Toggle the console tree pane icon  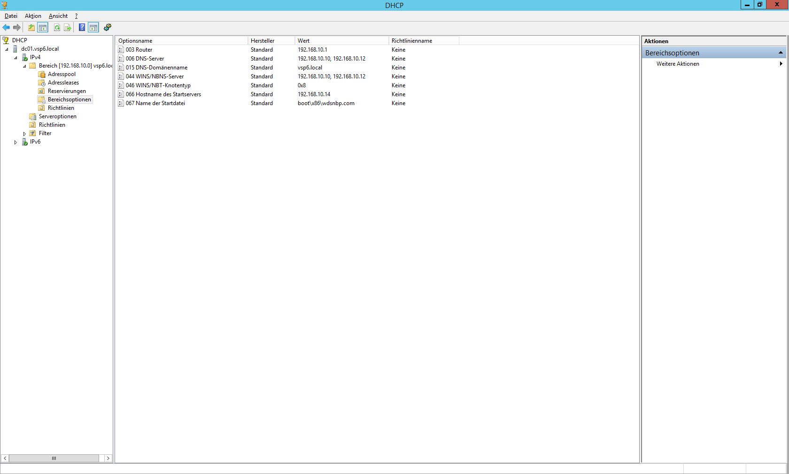pos(43,28)
